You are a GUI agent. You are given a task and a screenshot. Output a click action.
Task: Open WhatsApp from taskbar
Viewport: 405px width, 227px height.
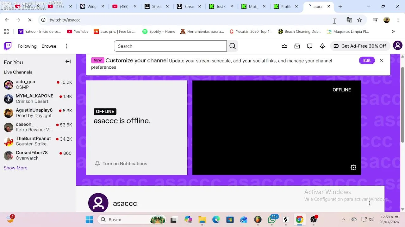pyautogui.click(x=272, y=219)
